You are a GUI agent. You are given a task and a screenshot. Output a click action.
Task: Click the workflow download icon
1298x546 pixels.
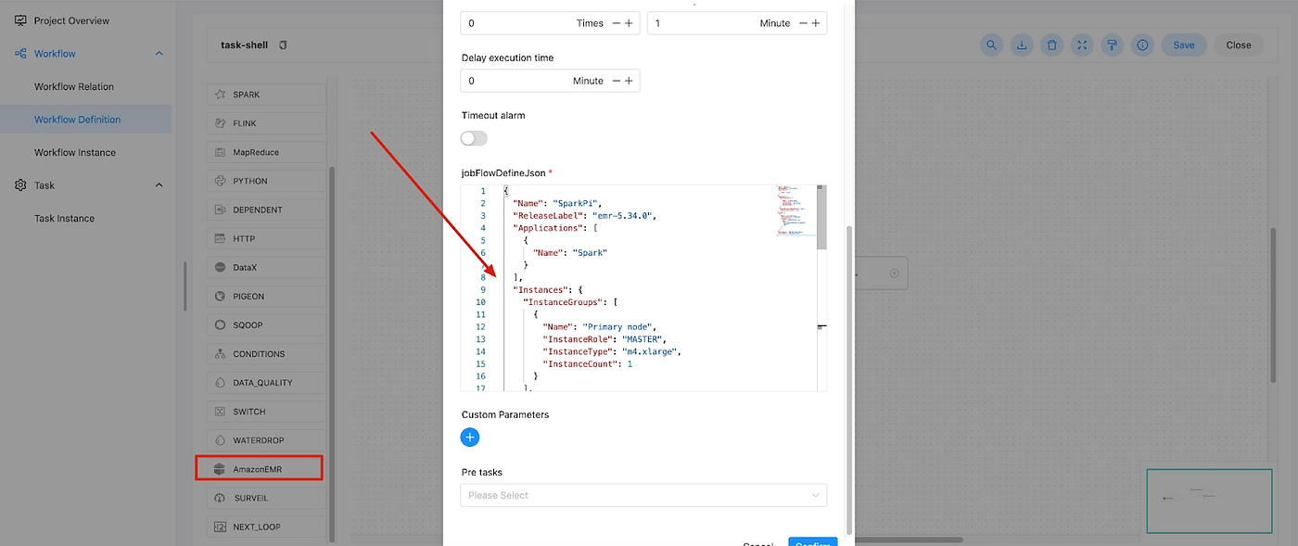coord(1021,44)
